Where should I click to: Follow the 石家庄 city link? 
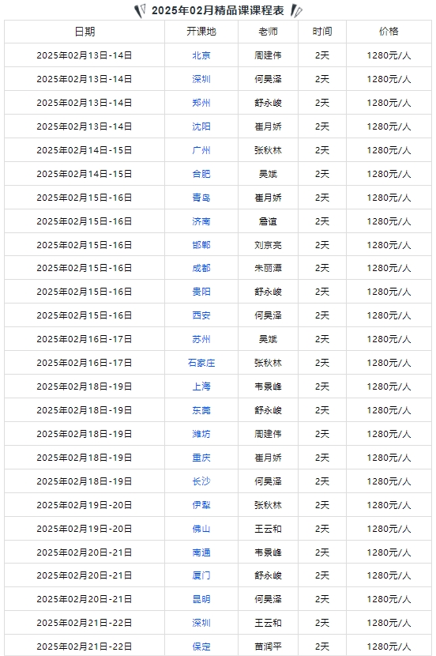pos(201,363)
